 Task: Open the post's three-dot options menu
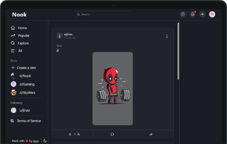(x=167, y=36)
